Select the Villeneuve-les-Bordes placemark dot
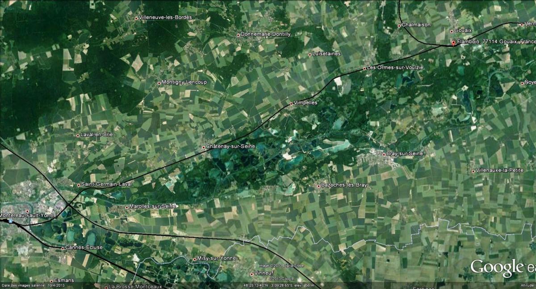 tap(136, 18)
